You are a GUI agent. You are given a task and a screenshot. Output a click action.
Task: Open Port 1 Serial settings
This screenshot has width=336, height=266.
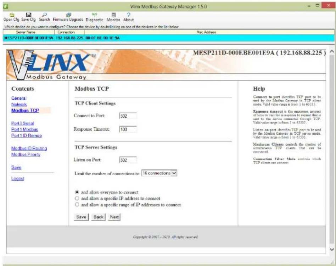(22, 123)
